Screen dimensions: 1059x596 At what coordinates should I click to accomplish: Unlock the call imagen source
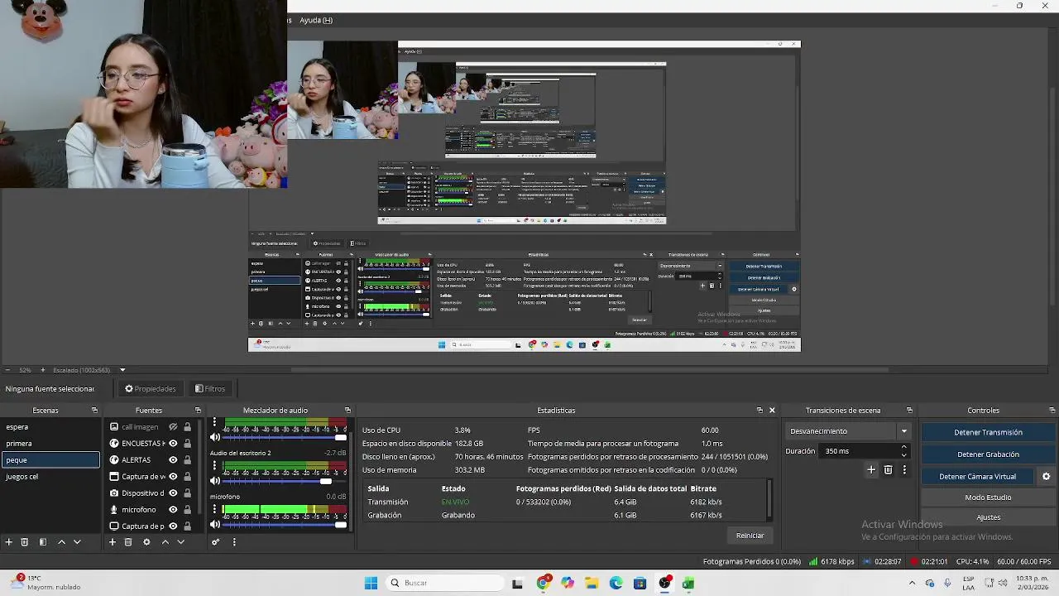coord(187,427)
